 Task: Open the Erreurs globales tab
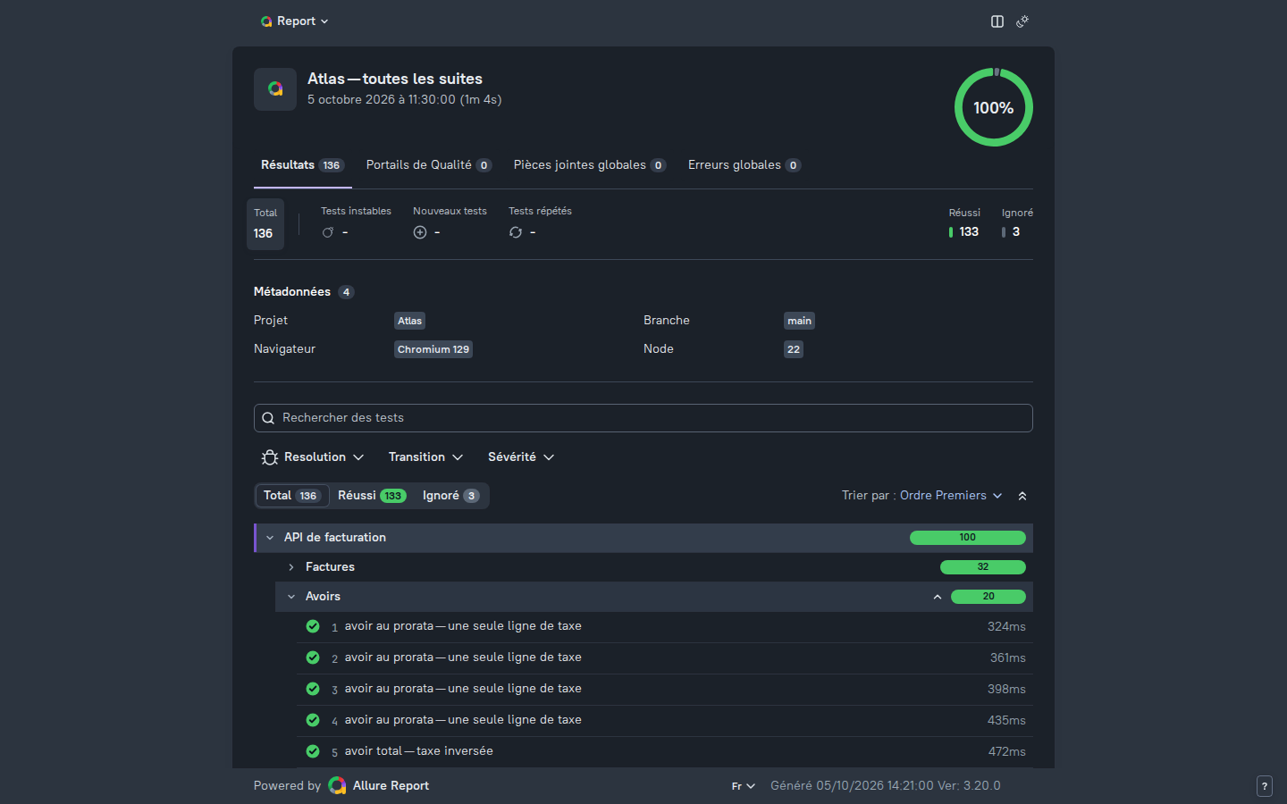744,165
